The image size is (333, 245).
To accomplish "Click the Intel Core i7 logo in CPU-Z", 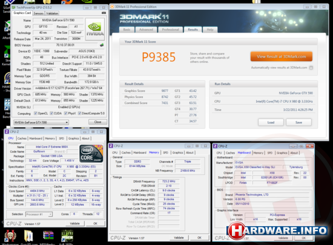I will click(91, 154).
